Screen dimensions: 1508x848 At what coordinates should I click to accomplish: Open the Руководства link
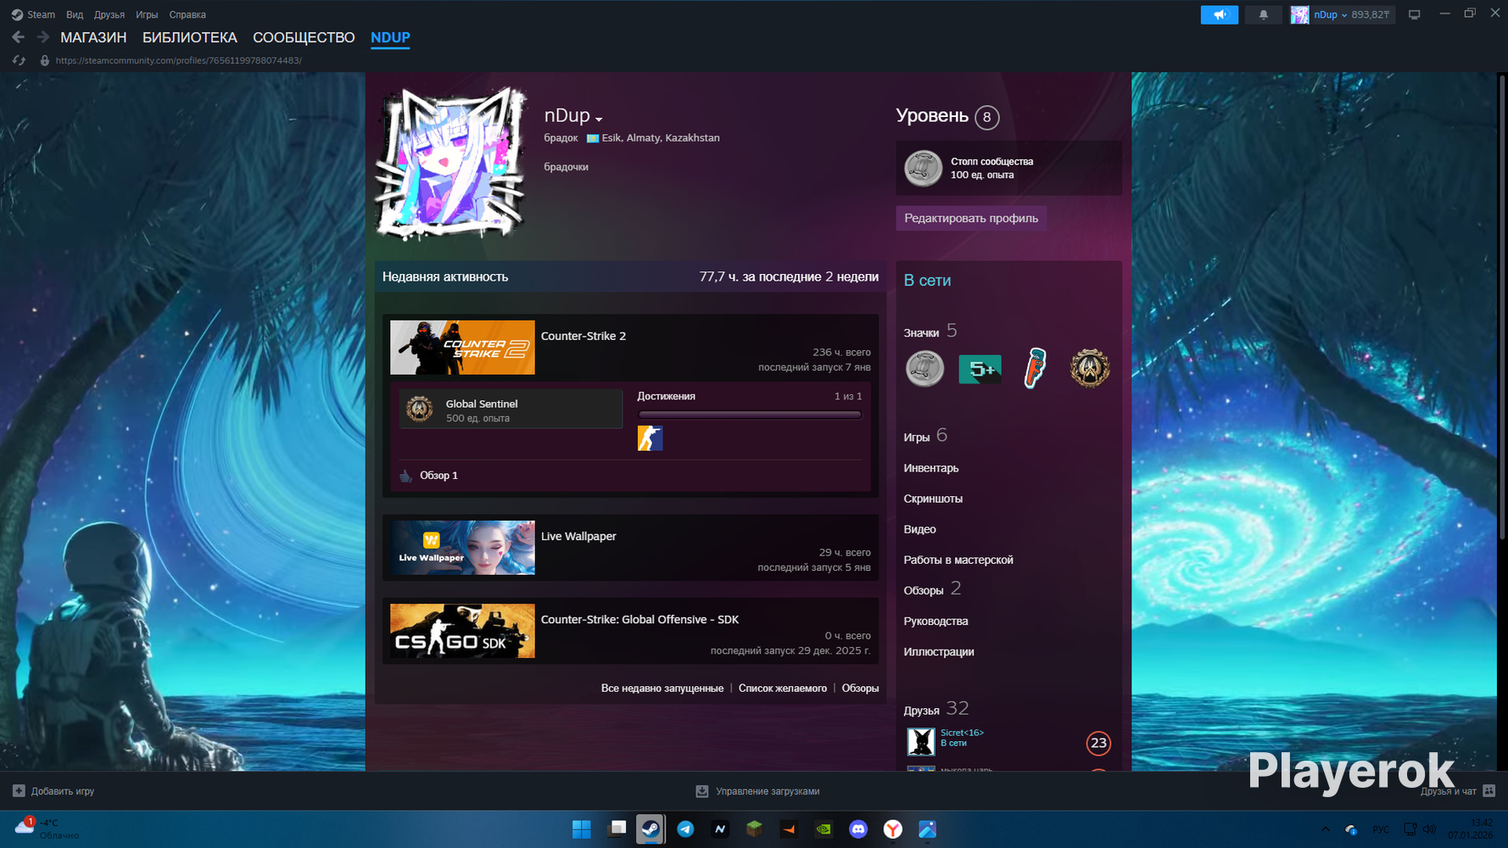936,621
